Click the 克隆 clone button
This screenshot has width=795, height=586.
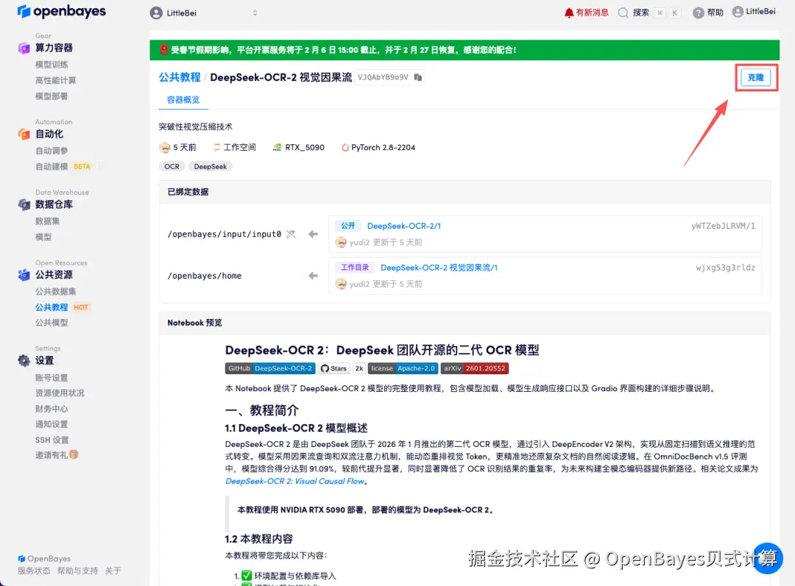tap(755, 77)
